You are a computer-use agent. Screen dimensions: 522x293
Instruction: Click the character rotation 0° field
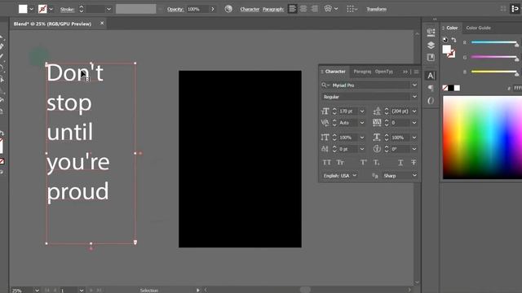(x=400, y=149)
